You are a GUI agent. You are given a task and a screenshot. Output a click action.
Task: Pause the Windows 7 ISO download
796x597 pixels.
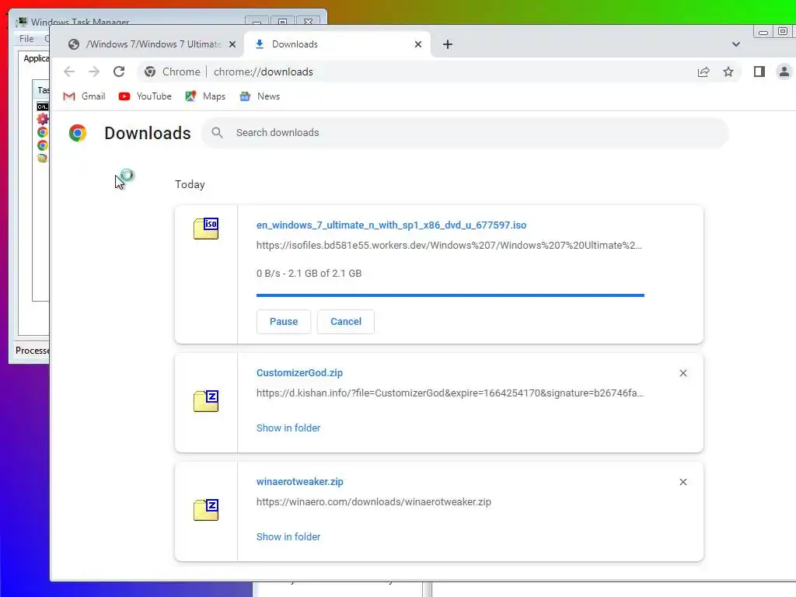[283, 321]
